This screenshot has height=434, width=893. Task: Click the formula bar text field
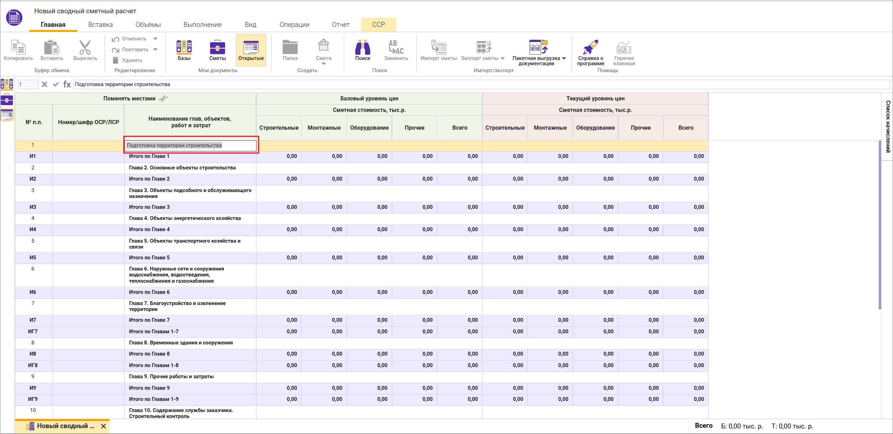coord(482,84)
